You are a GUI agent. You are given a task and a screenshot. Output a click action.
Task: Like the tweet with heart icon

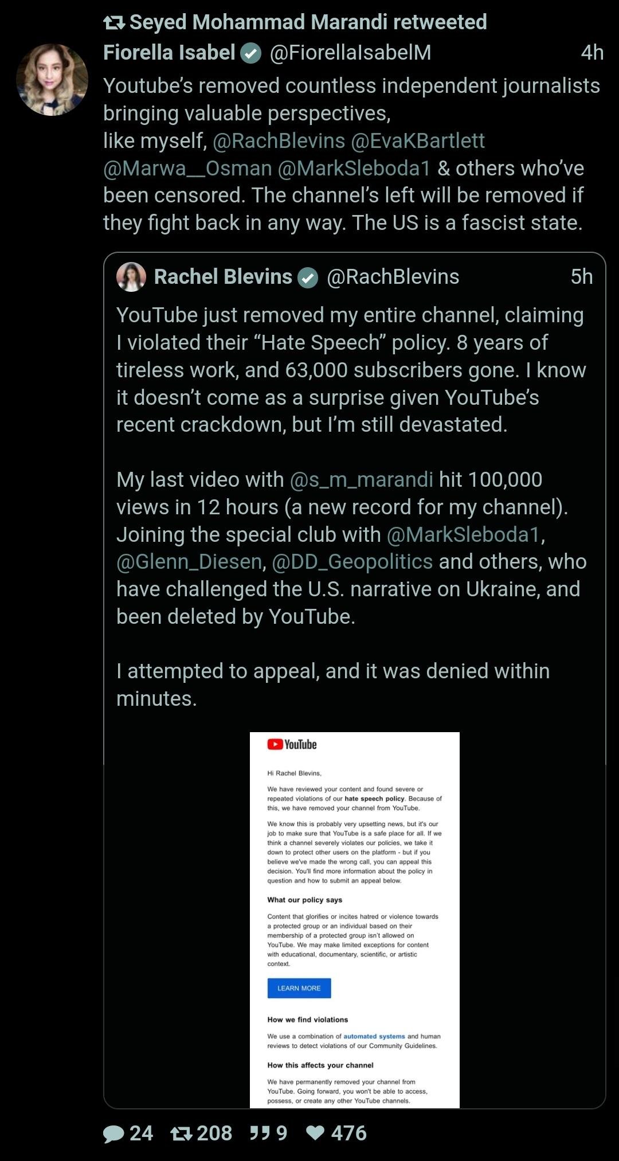(x=315, y=1133)
